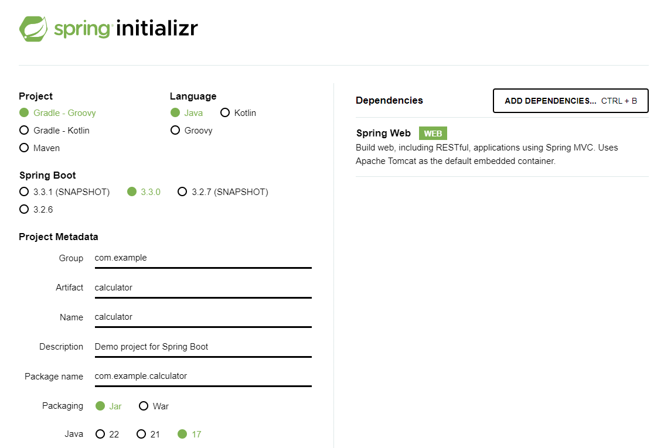Screen dimensions: 664x448
Task: Select Gradle - Kotlin project type
Action: point(55,130)
